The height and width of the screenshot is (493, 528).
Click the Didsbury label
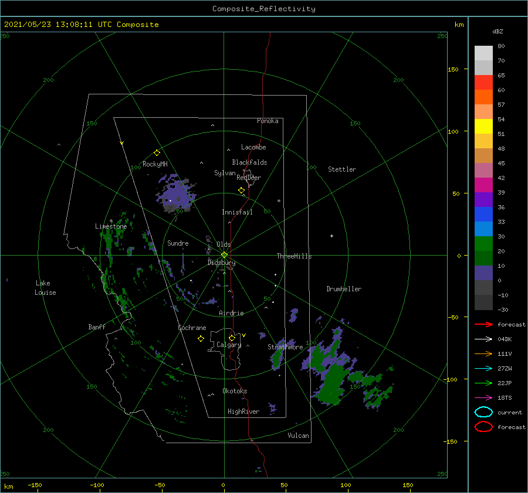[221, 263]
